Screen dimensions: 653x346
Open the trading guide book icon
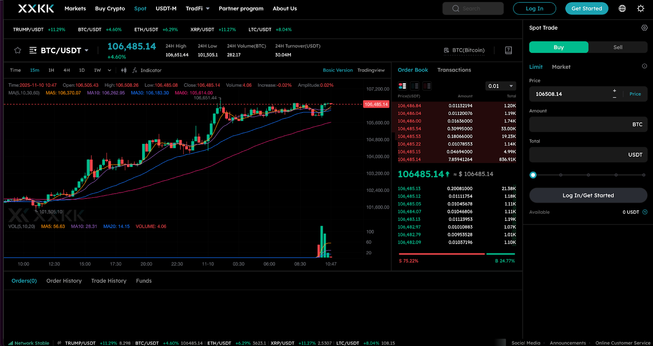[508, 50]
